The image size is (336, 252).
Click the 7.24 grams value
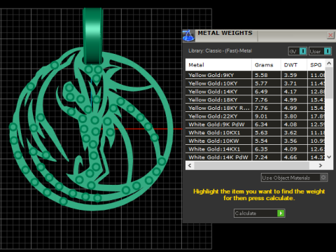tap(261, 157)
